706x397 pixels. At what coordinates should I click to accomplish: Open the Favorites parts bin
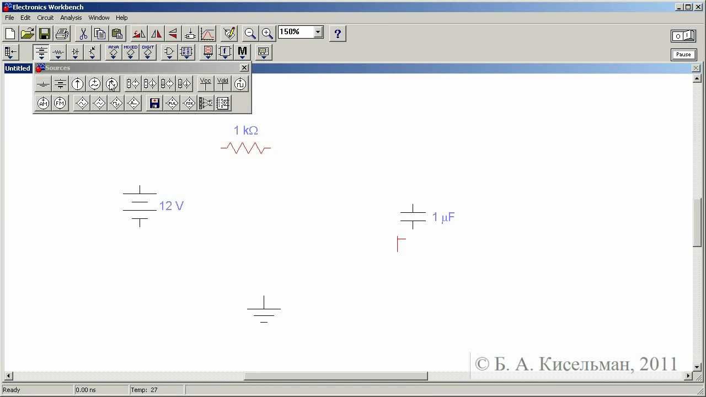click(x=10, y=52)
